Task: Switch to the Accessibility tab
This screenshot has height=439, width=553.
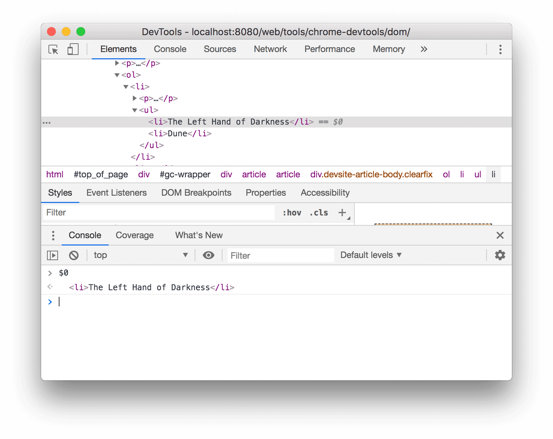Action: click(325, 193)
